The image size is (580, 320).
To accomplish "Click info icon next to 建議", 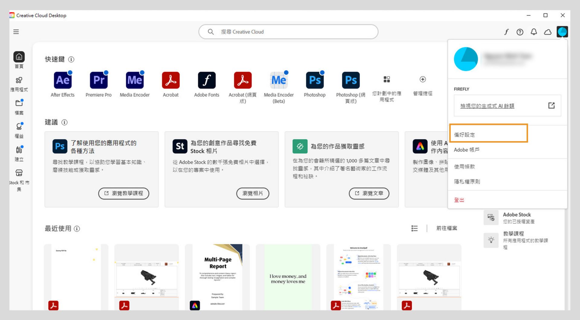I will tap(64, 122).
